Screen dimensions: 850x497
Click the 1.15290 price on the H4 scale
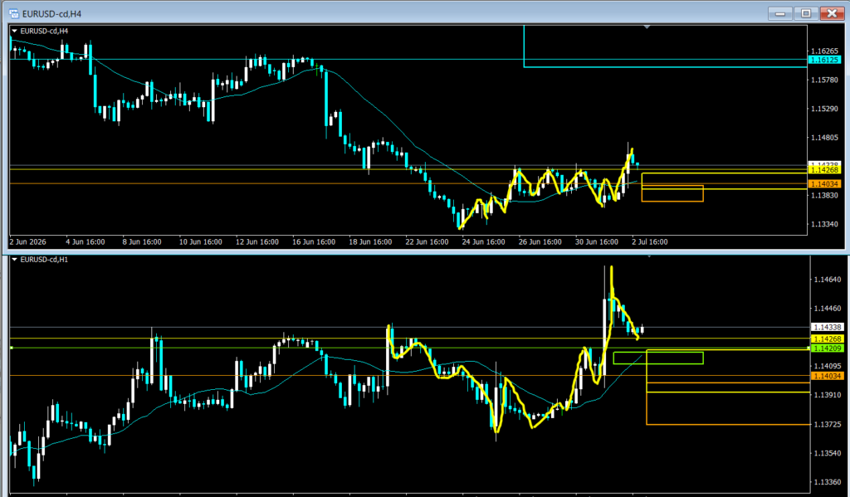tap(824, 109)
